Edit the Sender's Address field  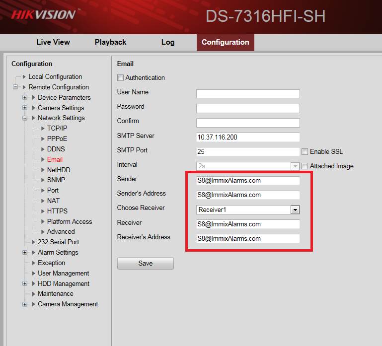click(x=248, y=195)
